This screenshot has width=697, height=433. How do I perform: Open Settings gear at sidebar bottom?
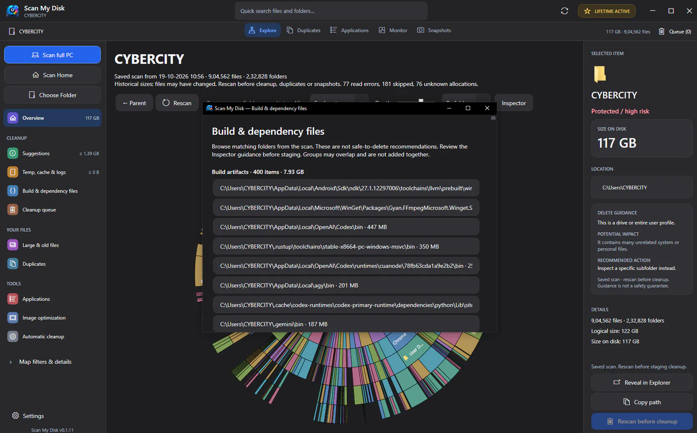[x=15, y=416]
